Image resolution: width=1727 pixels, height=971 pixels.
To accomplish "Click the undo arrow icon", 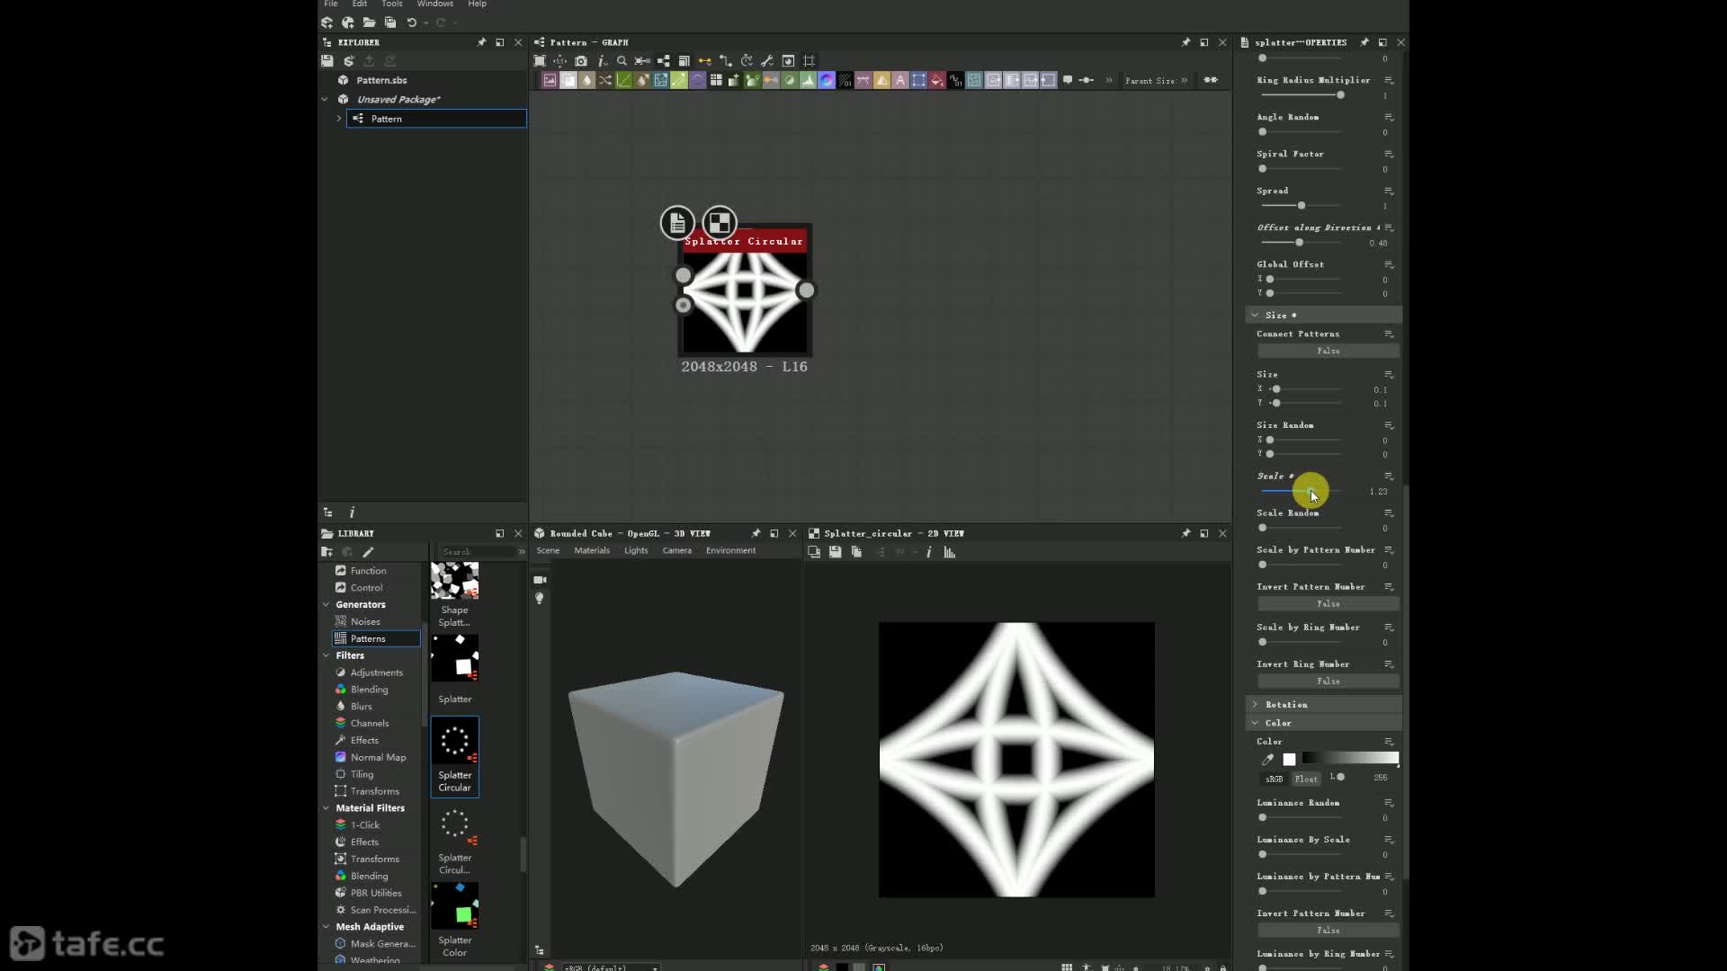I will (412, 22).
